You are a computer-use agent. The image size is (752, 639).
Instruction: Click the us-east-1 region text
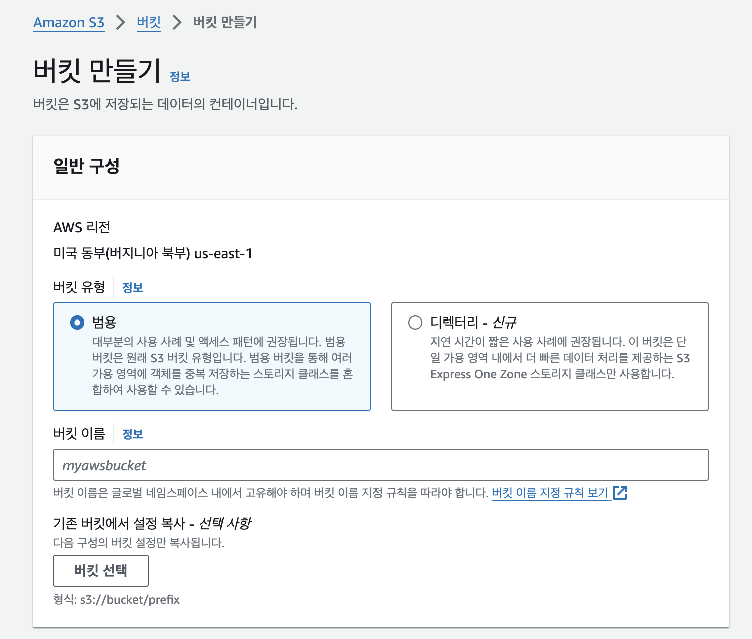click(x=223, y=254)
